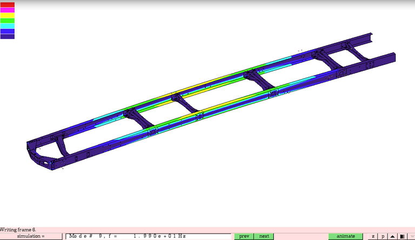Click the up-arrow triangle button
The image size is (415, 240).
(392, 236)
